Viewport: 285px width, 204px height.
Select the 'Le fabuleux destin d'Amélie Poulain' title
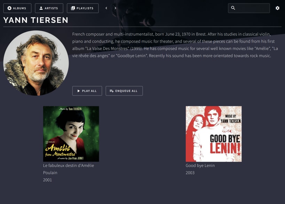[x=69, y=169]
